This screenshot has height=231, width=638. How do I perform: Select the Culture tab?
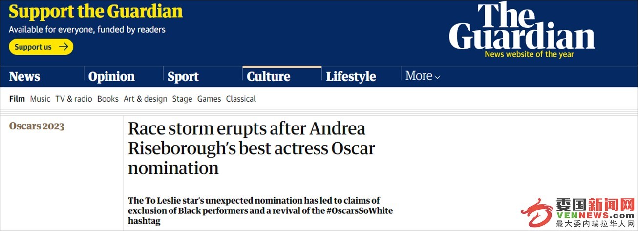[x=269, y=77]
